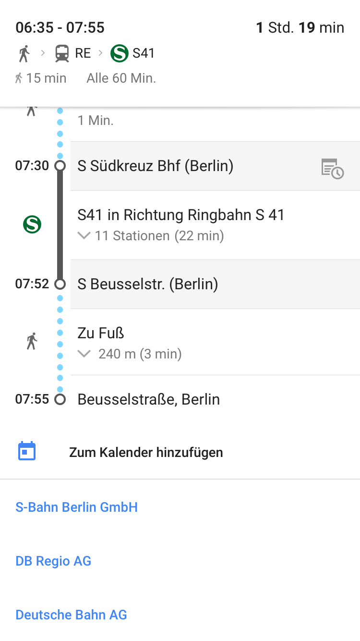Tap the walking icon beside Zu Fuß
Viewport: 360px width, 641px height.
32,341
